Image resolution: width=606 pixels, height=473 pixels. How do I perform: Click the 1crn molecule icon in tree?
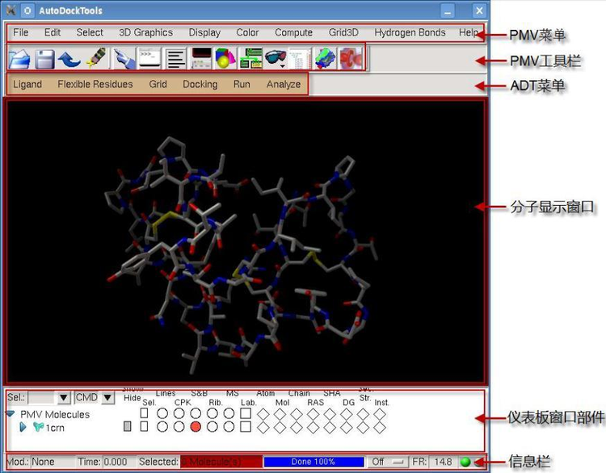click(x=38, y=427)
